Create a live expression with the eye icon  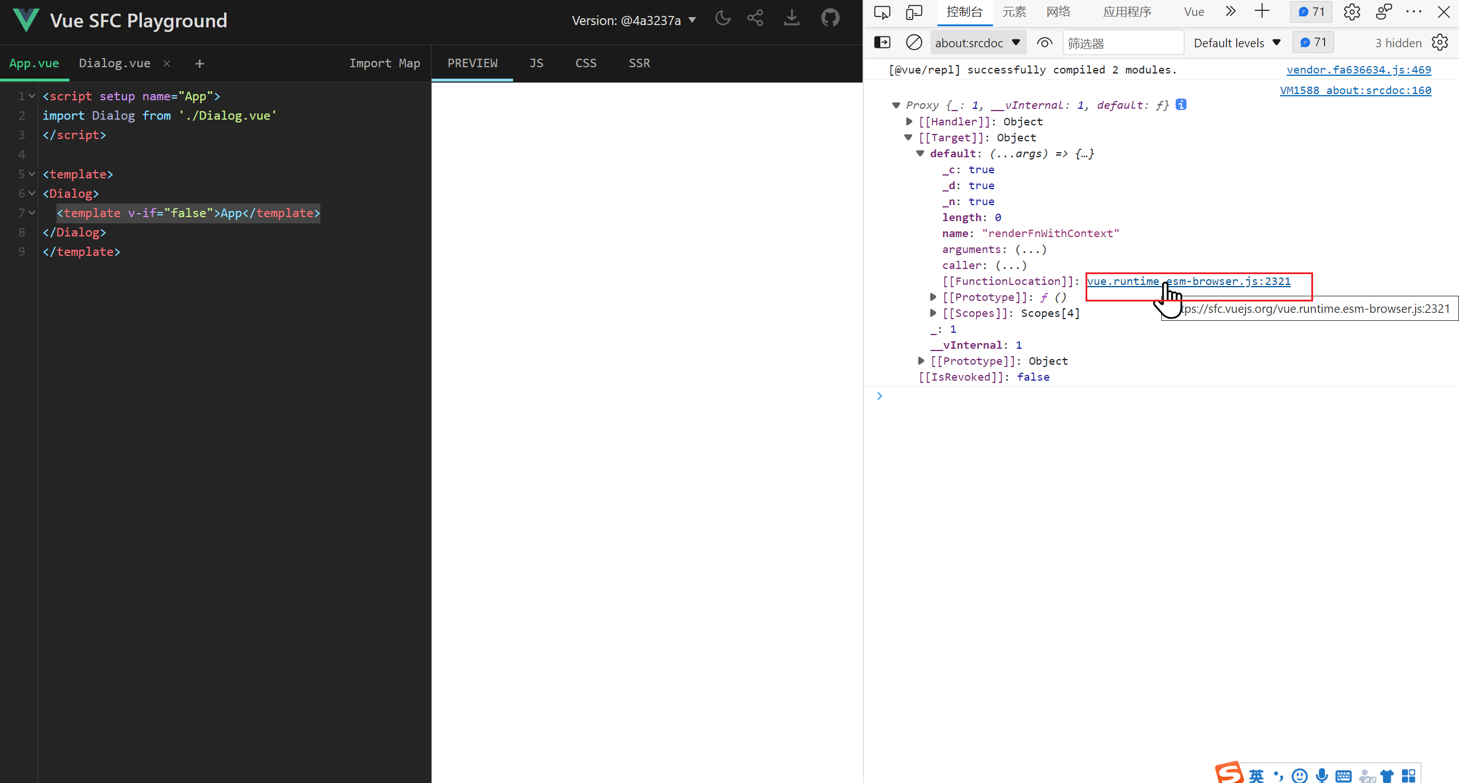[1045, 42]
